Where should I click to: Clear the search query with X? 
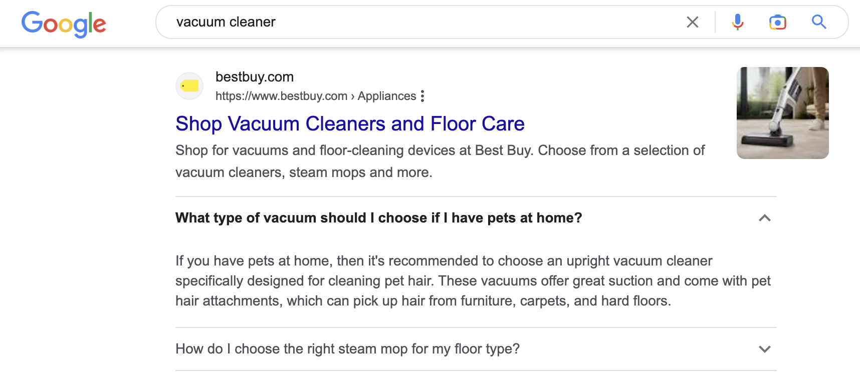pyautogui.click(x=692, y=22)
